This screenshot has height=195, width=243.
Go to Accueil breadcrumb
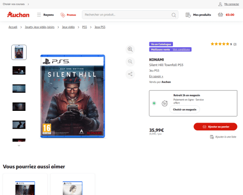[x=13, y=27]
